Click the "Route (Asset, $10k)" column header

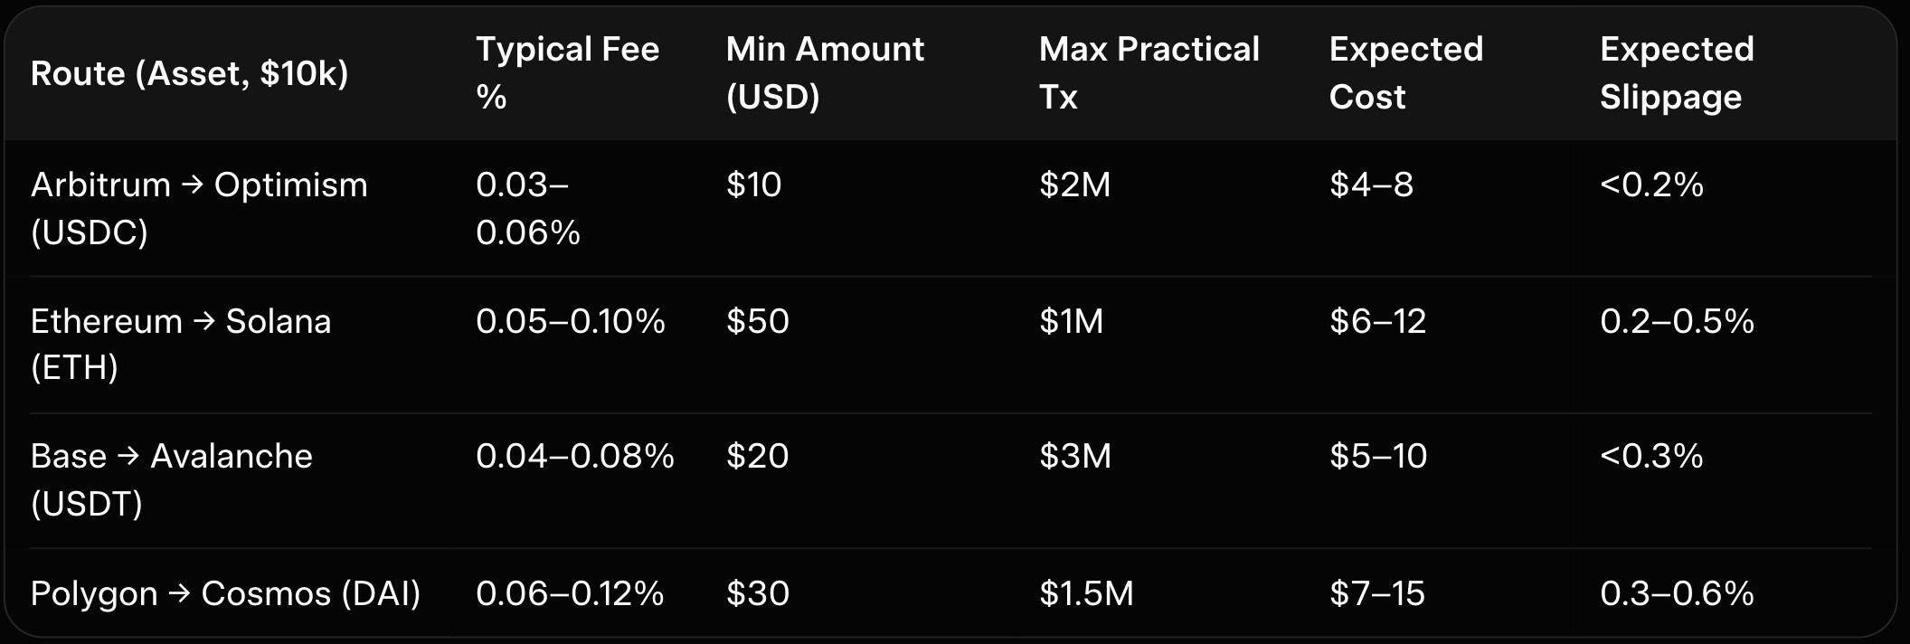point(190,73)
